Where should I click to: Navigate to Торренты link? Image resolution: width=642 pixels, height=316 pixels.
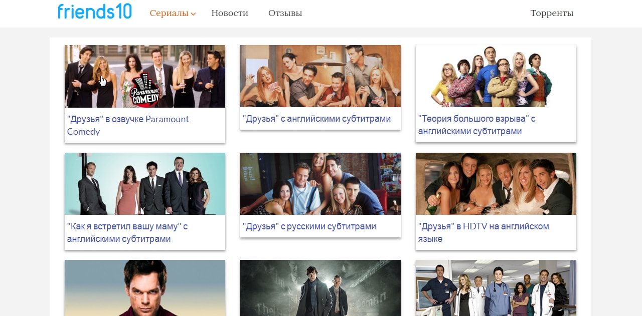552,13
